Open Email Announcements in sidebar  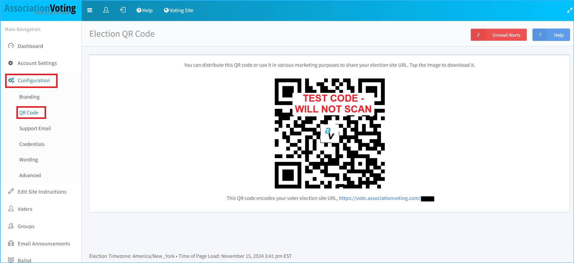(x=44, y=244)
